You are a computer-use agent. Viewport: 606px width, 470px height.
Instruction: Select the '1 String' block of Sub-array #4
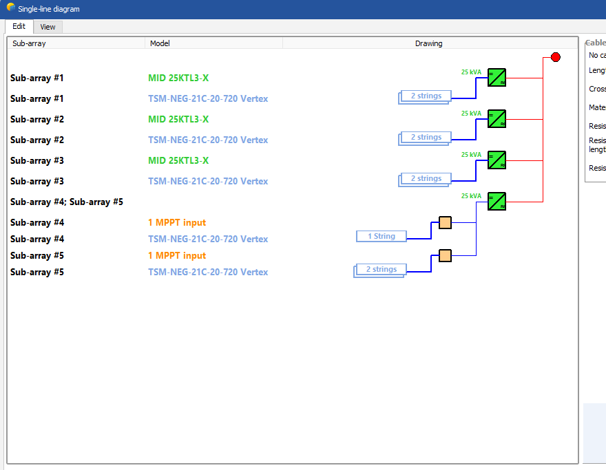coord(382,236)
